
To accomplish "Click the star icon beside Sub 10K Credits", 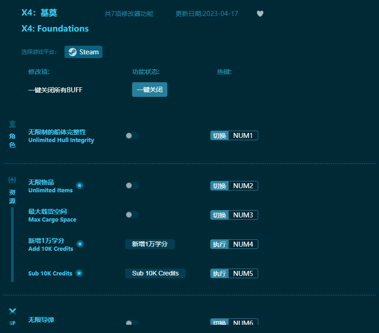I will [x=80, y=273].
